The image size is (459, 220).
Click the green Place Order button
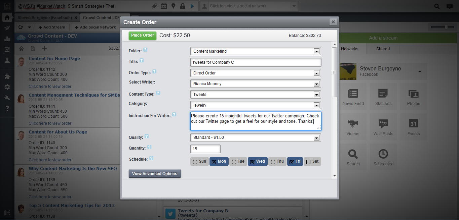click(142, 35)
